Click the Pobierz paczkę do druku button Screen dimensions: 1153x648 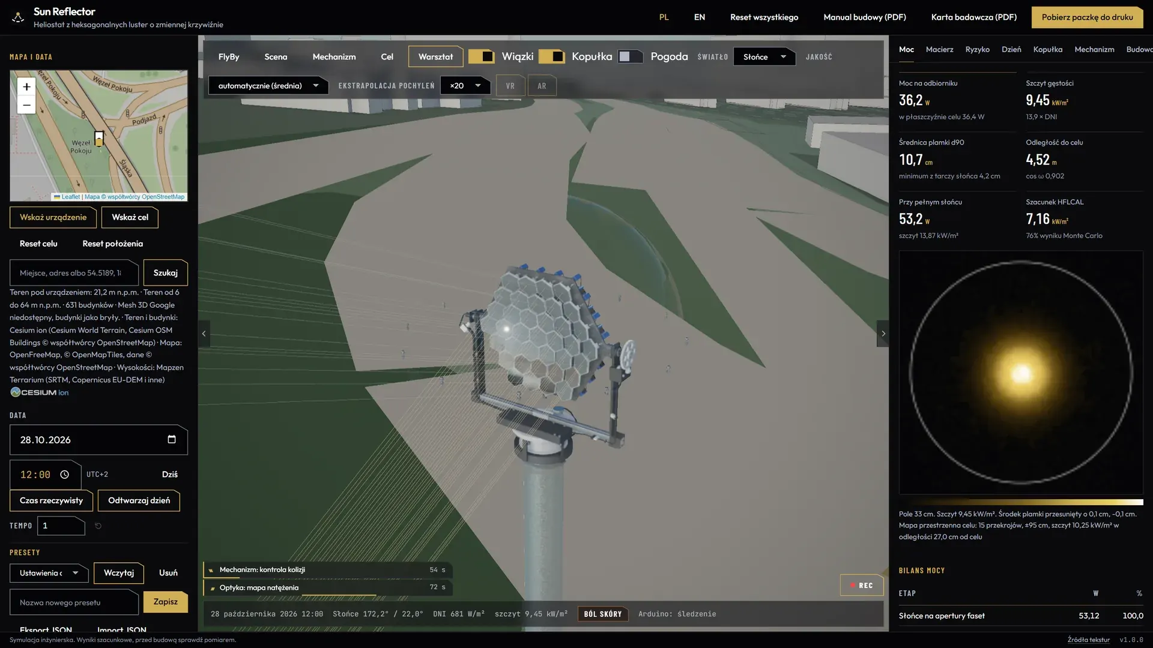coord(1087,17)
